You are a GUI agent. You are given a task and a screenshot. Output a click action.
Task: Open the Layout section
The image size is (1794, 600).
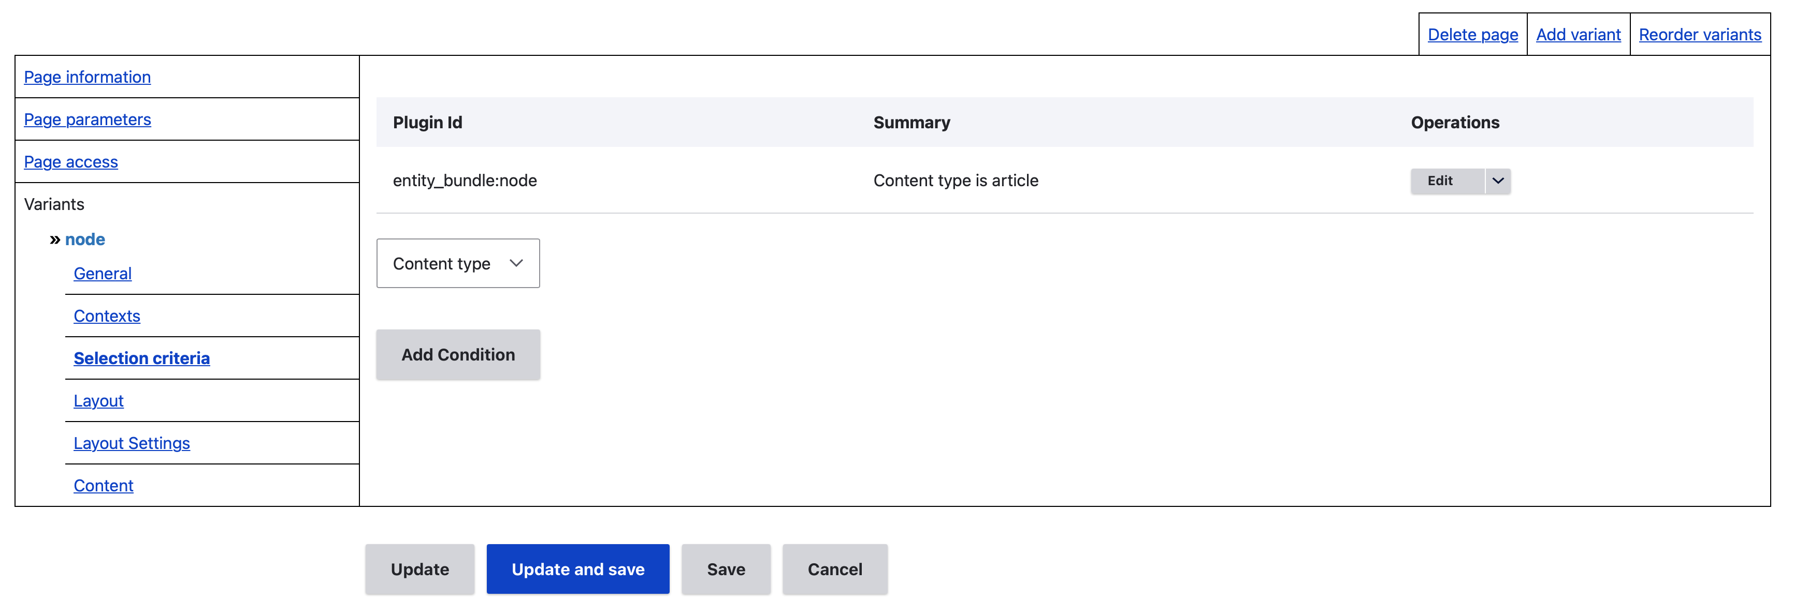tap(98, 400)
